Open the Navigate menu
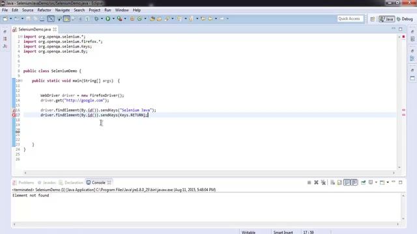Image resolution: width=417 pixels, height=234 pixels. tap(63, 10)
